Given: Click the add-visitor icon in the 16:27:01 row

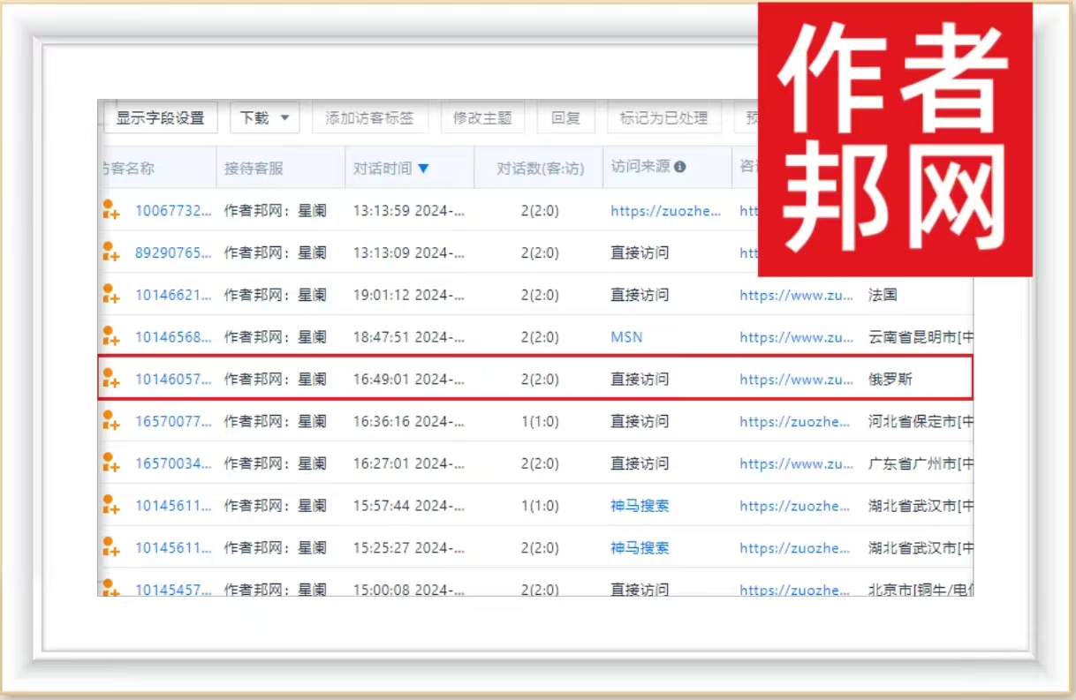Looking at the screenshot, I should [110, 463].
